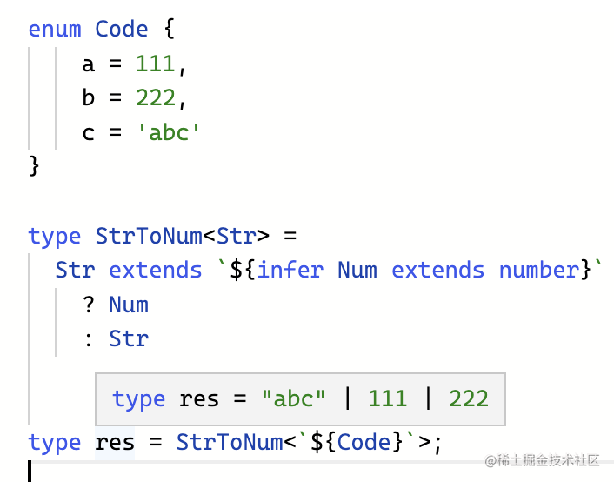The image size is (614, 482).
Task: Click the value 111 in the enum
Action: tap(155, 64)
